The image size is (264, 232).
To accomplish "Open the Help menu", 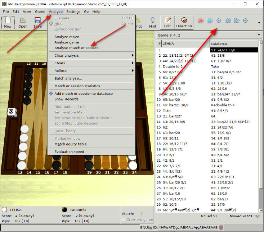I will (x=96, y=11).
